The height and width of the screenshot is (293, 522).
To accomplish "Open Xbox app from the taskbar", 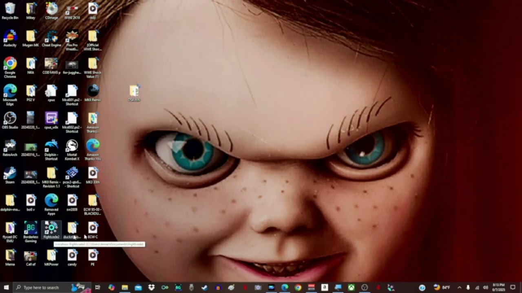I will (x=351, y=287).
